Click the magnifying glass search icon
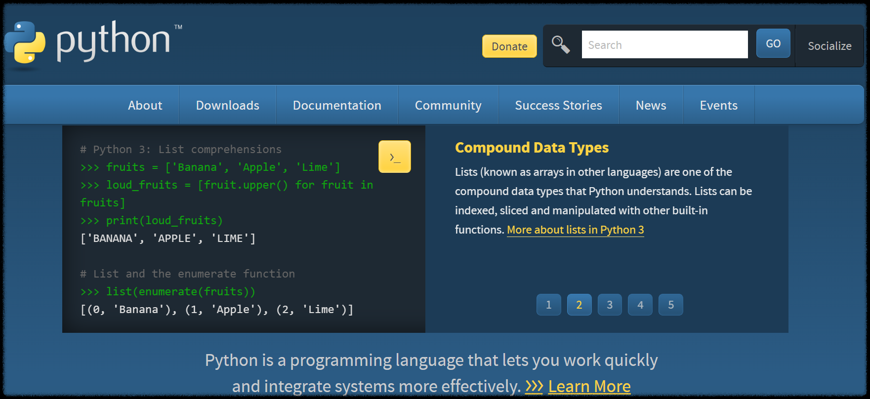 point(561,44)
